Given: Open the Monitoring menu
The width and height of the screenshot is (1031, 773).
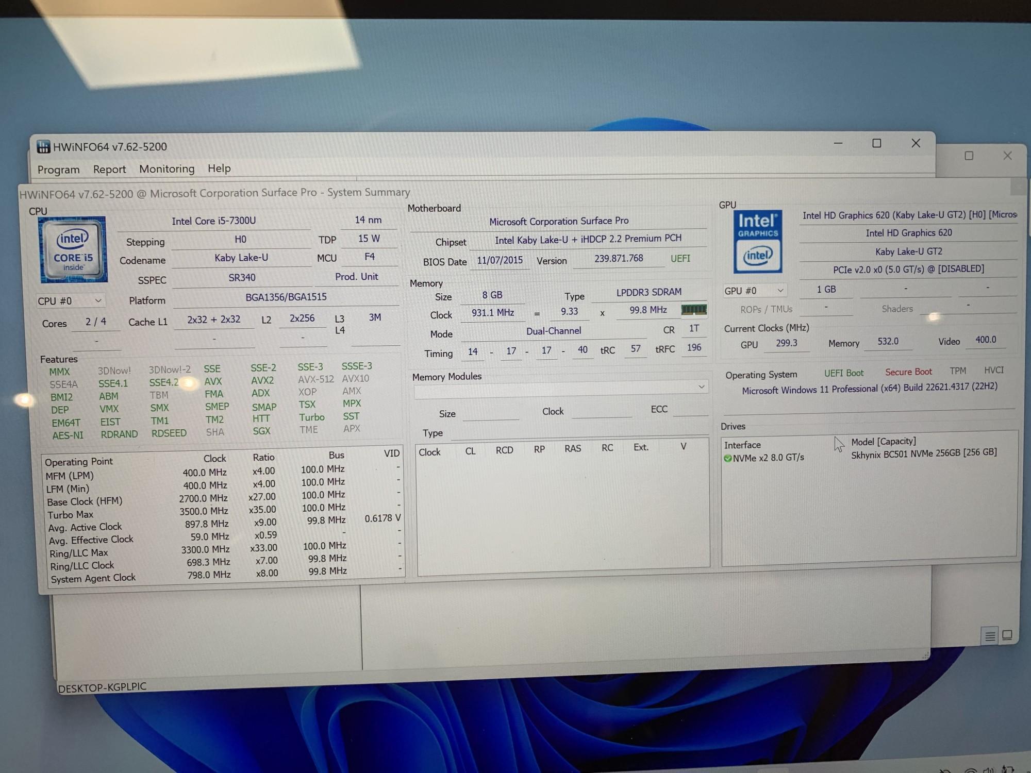Looking at the screenshot, I should (167, 169).
